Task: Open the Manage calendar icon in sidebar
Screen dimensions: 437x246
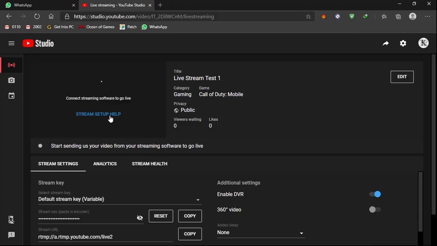Action: point(11,96)
